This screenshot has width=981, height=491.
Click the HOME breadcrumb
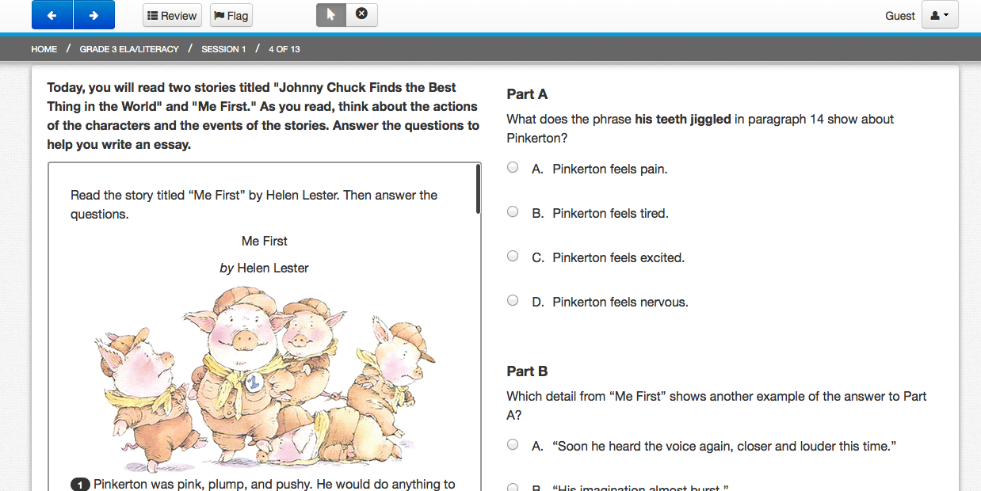pos(44,49)
